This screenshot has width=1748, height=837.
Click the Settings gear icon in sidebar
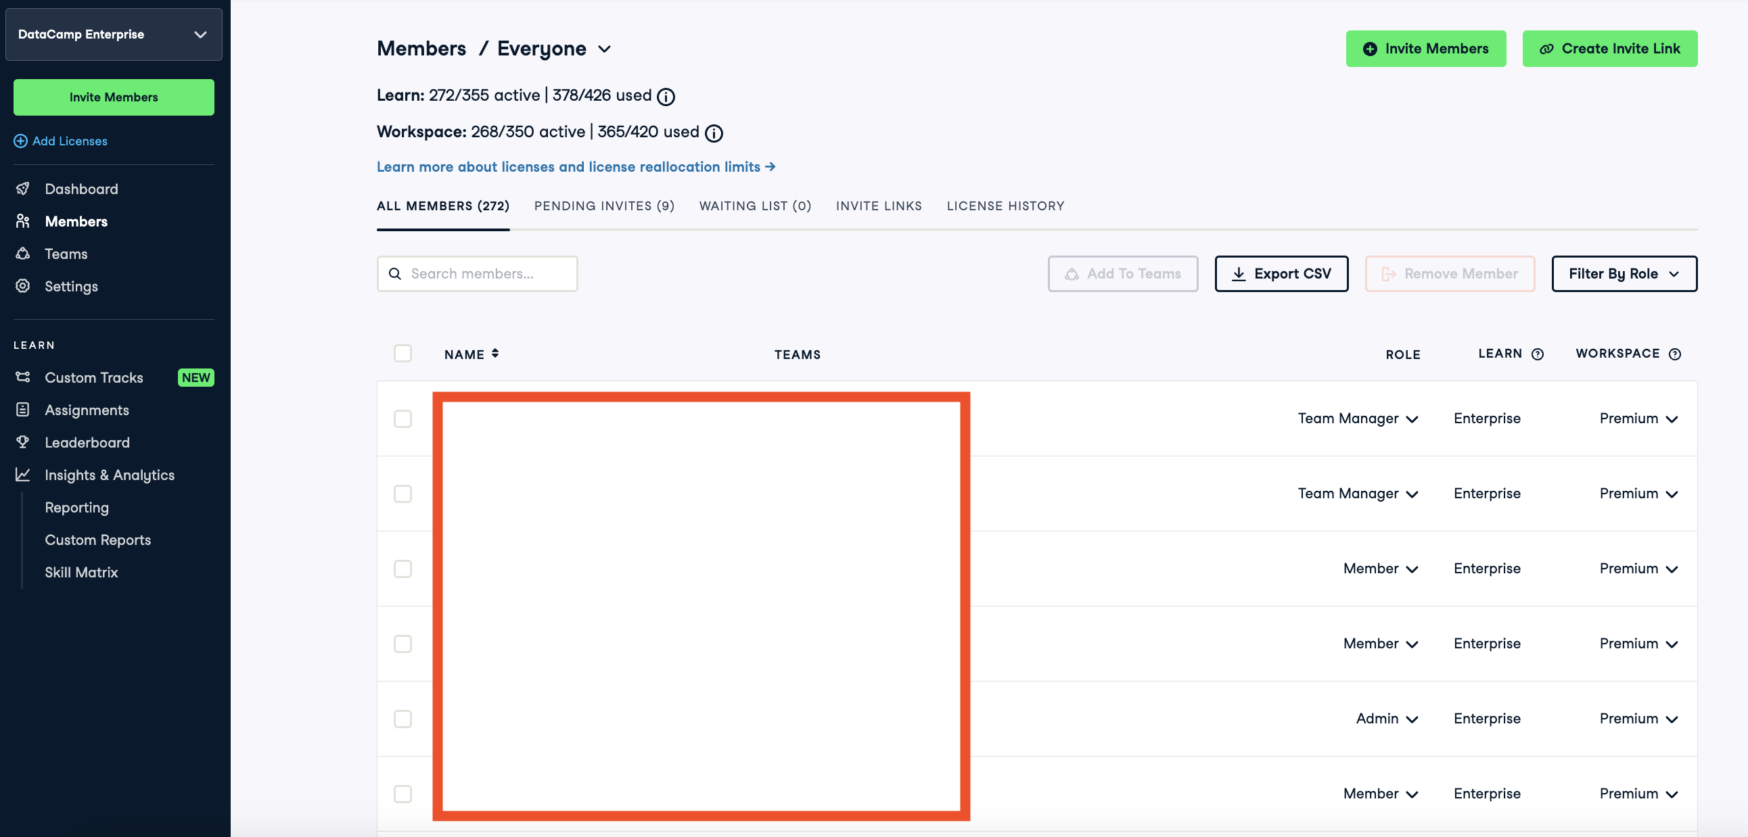tap(22, 286)
